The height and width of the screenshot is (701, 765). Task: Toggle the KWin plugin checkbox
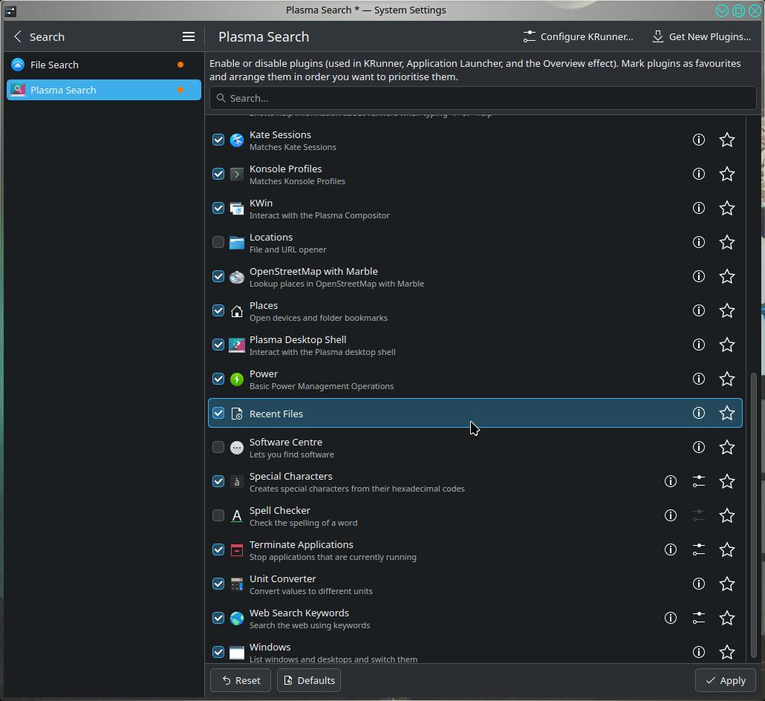click(x=218, y=209)
